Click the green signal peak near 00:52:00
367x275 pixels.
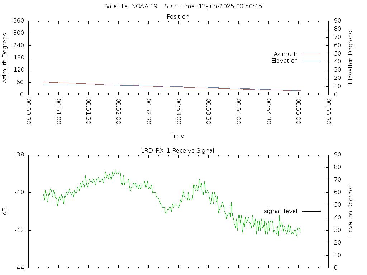116,170
